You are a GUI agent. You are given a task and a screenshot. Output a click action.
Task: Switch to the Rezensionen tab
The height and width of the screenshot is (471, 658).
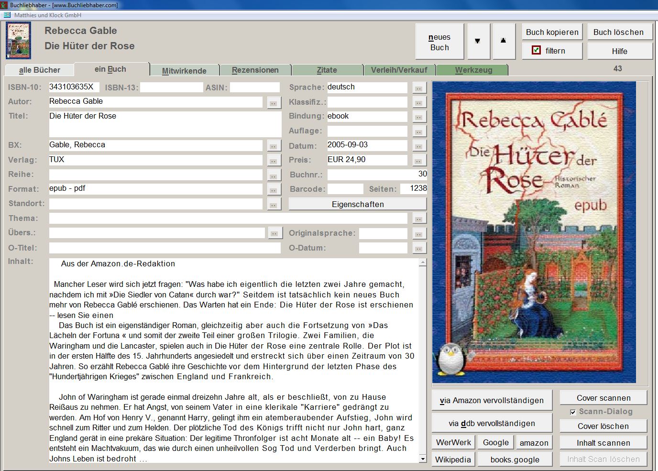point(255,70)
